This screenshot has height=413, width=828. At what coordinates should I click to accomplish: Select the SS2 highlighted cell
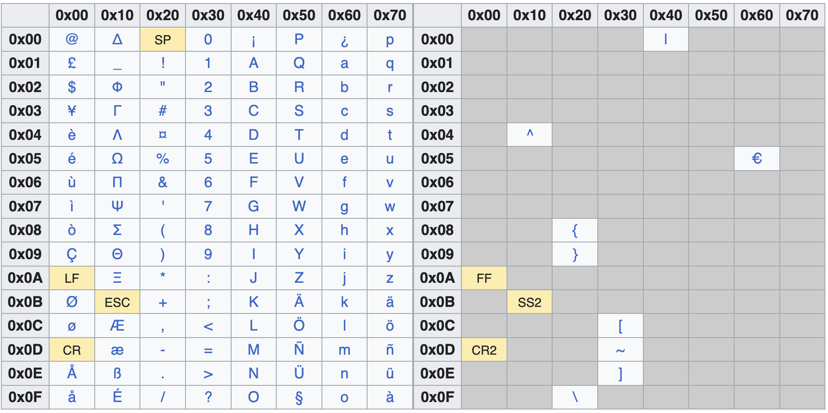pyautogui.click(x=529, y=302)
